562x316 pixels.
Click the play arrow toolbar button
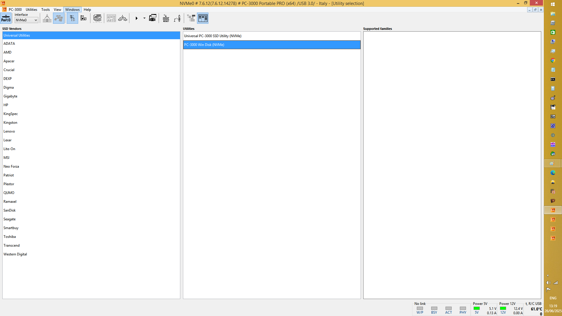(x=136, y=18)
